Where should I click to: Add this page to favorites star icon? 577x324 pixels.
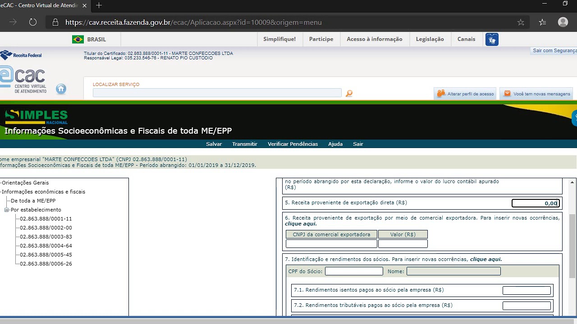(x=521, y=22)
